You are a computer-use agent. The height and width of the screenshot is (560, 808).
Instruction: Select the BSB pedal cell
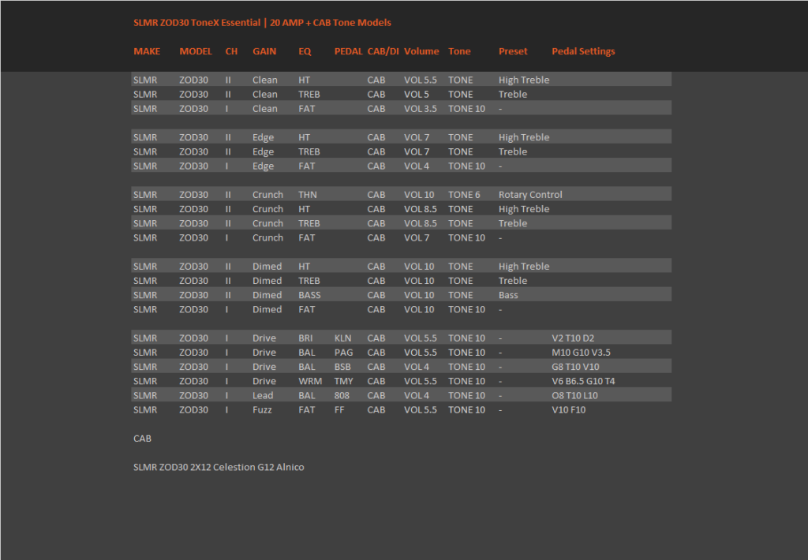(x=342, y=367)
